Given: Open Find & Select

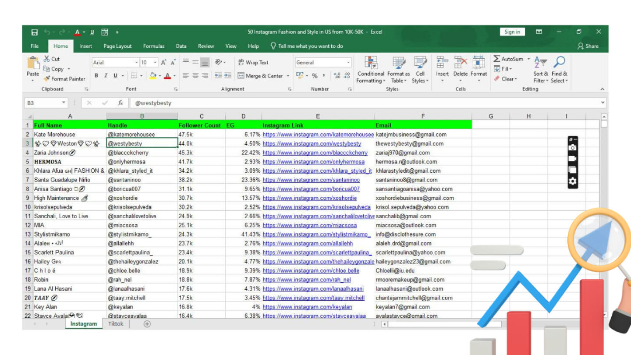Looking at the screenshot, I should [559, 70].
